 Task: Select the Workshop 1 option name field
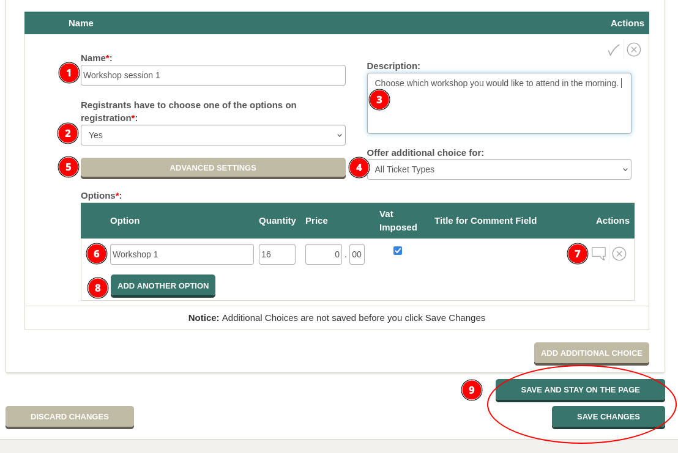182,254
